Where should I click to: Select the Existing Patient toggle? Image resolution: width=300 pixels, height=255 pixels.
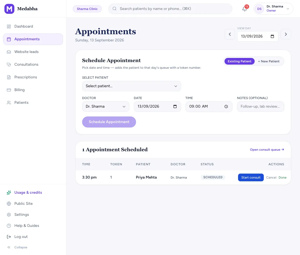coord(239,61)
